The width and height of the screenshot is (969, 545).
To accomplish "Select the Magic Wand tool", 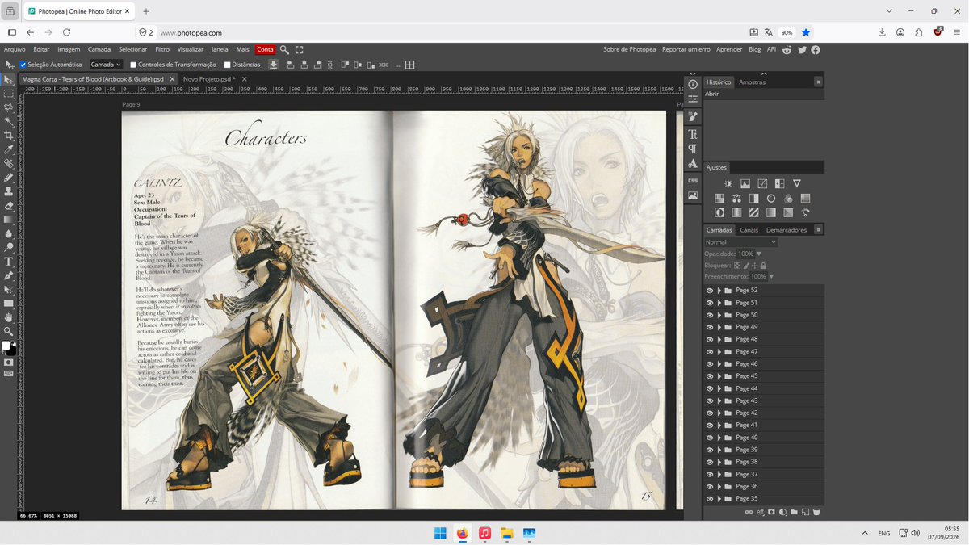I will tap(9, 120).
